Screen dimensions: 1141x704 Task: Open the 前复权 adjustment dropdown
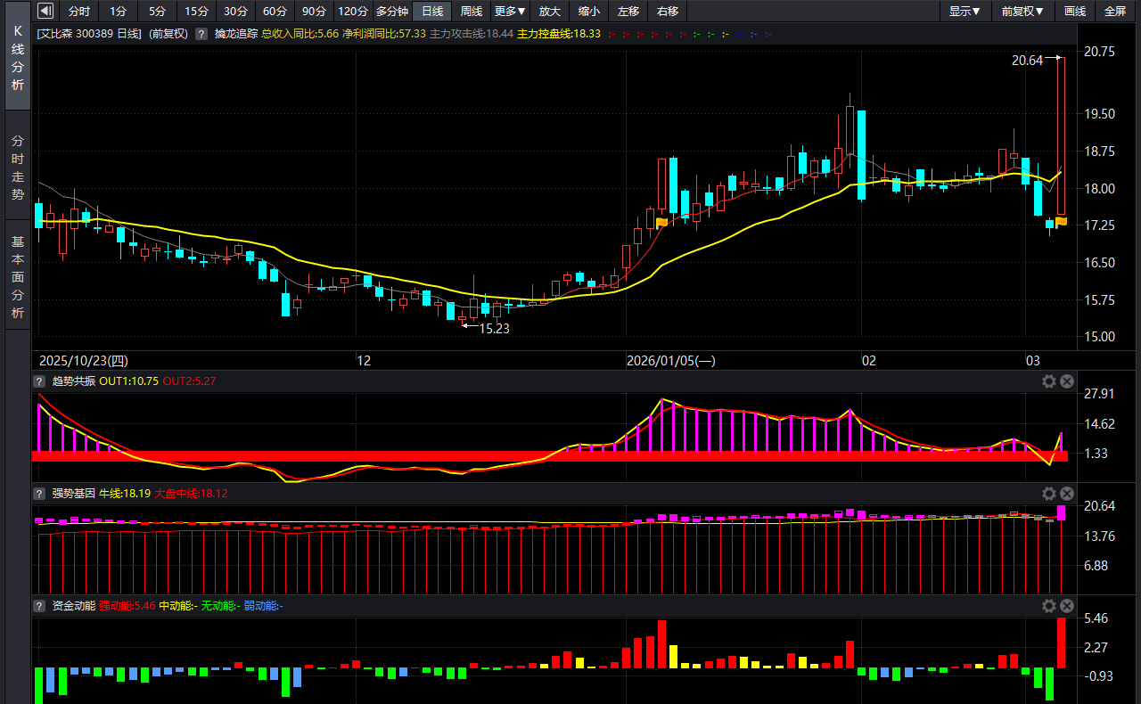tap(1022, 12)
